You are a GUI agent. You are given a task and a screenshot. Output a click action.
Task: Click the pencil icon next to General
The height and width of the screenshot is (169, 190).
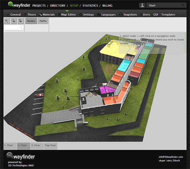point(8,15)
